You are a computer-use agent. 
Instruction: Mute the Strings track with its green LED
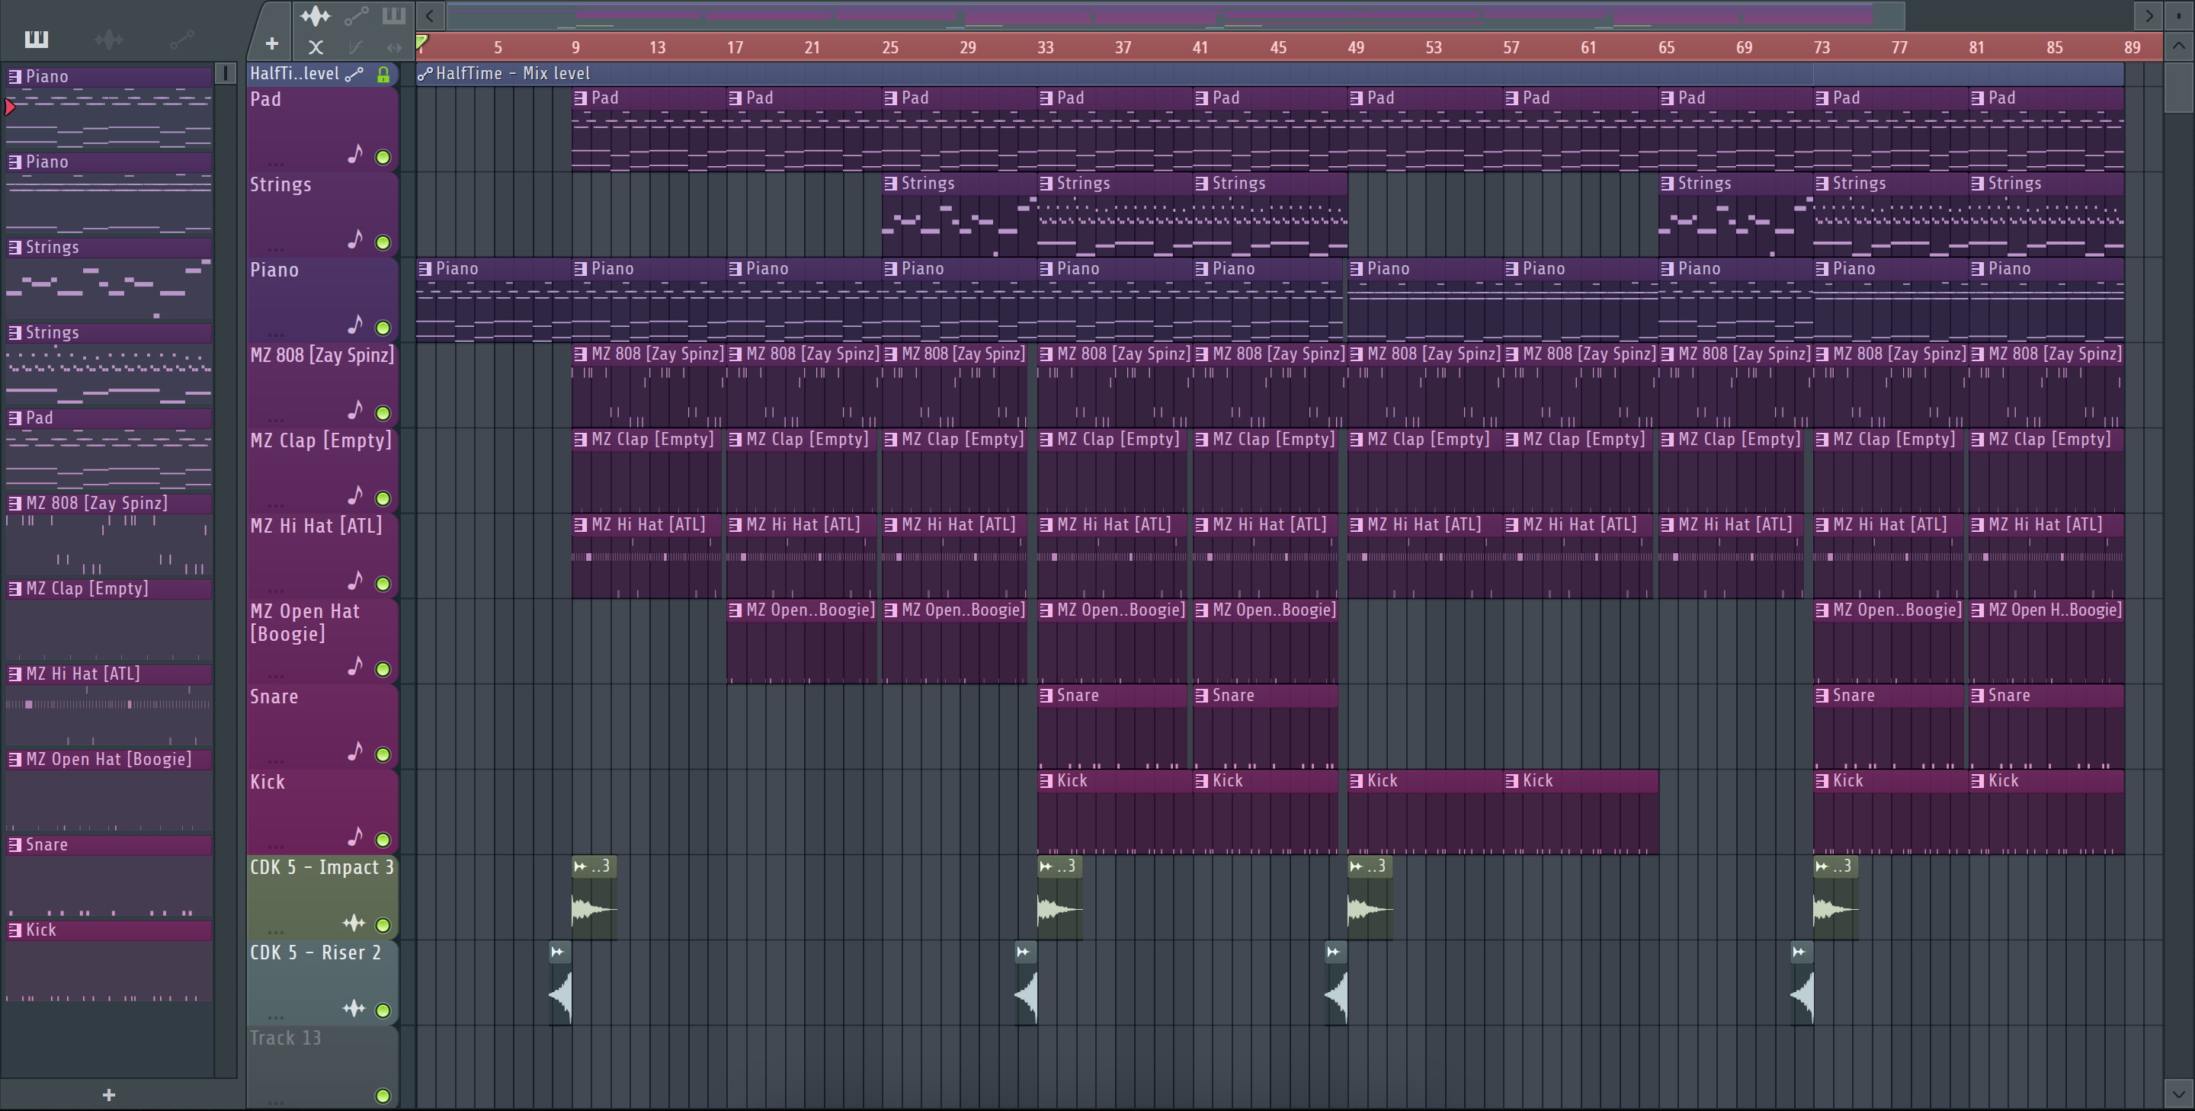pos(383,243)
